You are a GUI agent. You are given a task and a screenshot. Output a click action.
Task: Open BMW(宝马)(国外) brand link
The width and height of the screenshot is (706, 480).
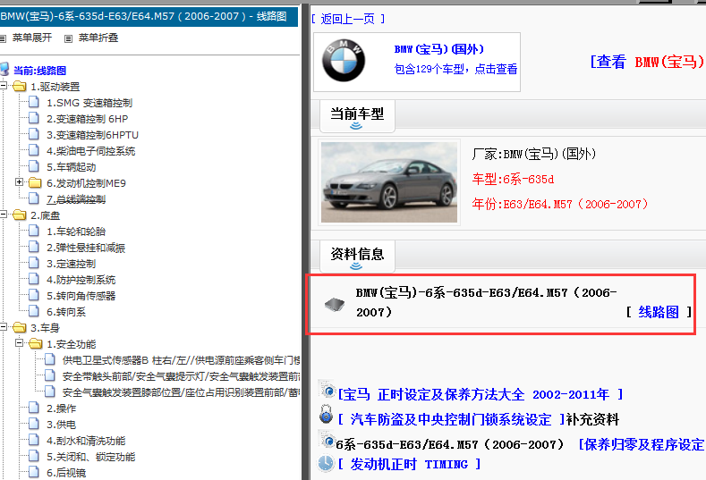pyautogui.click(x=439, y=49)
